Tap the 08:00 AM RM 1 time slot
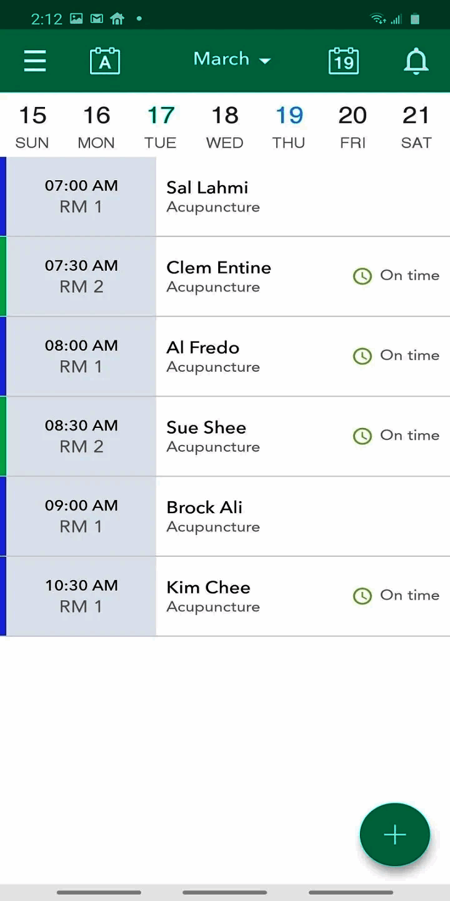Image resolution: width=450 pixels, height=901 pixels. pyautogui.click(x=81, y=356)
